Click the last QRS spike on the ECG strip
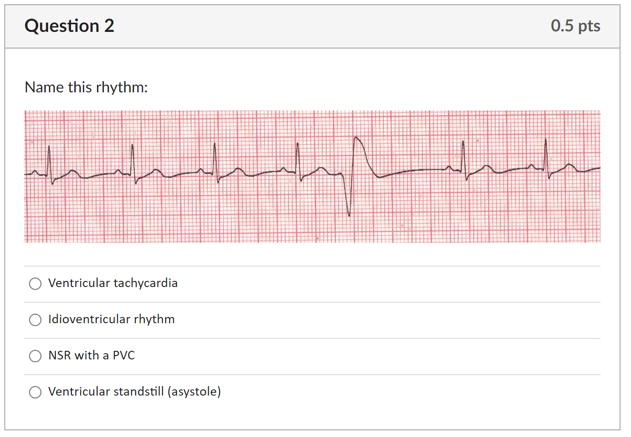Screen dimensions: 631x437 (546, 159)
